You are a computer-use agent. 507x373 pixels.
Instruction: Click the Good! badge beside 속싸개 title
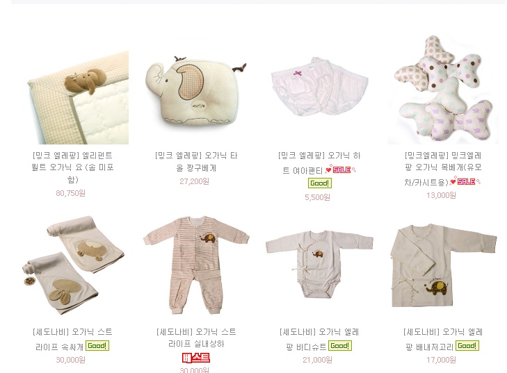[97, 346]
